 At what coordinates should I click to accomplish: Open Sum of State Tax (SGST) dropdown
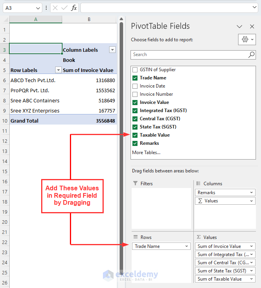point(251,271)
